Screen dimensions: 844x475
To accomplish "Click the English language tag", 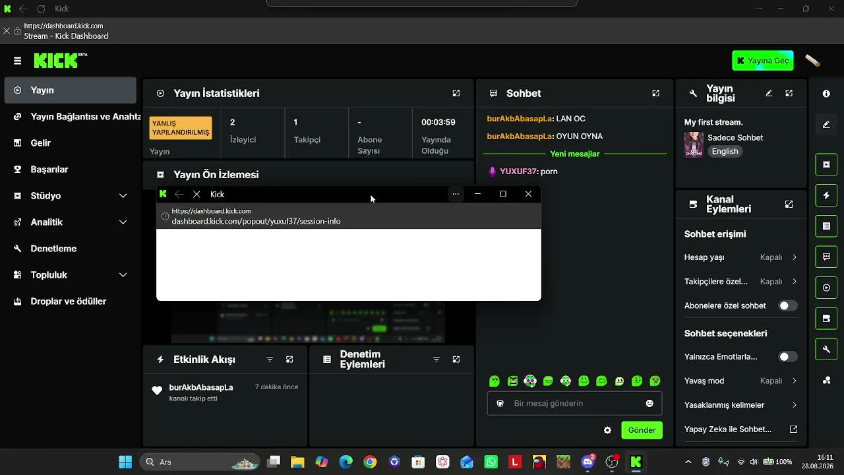I will (725, 151).
